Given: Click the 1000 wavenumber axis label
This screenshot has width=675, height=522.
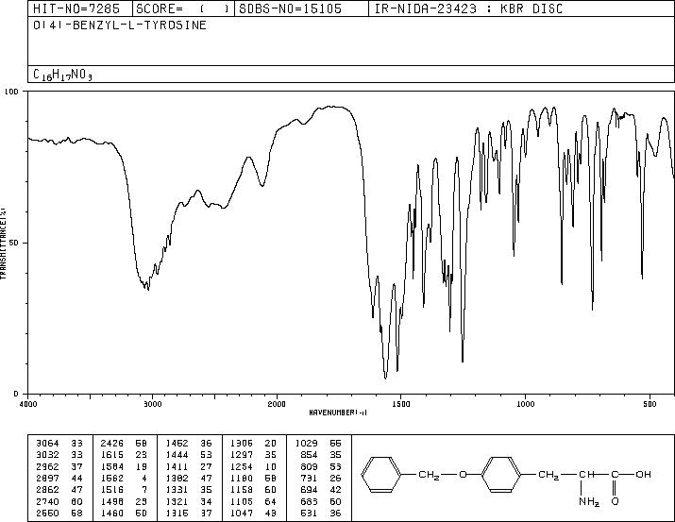Looking at the screenshot, I should [x=525, y=404].
